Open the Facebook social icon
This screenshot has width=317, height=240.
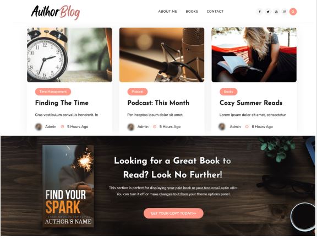(260, 12)
